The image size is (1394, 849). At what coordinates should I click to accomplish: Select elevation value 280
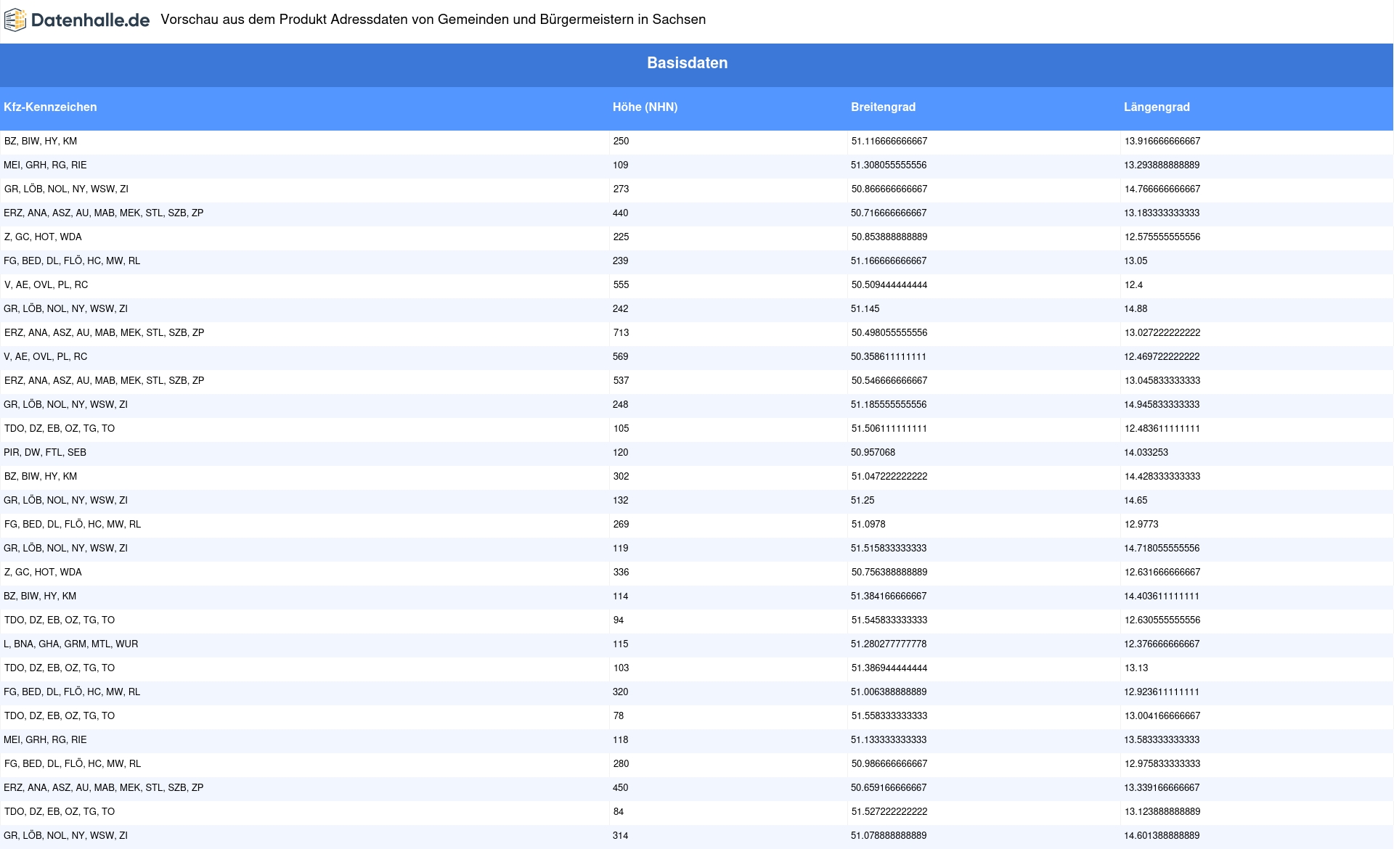[621, 764]
